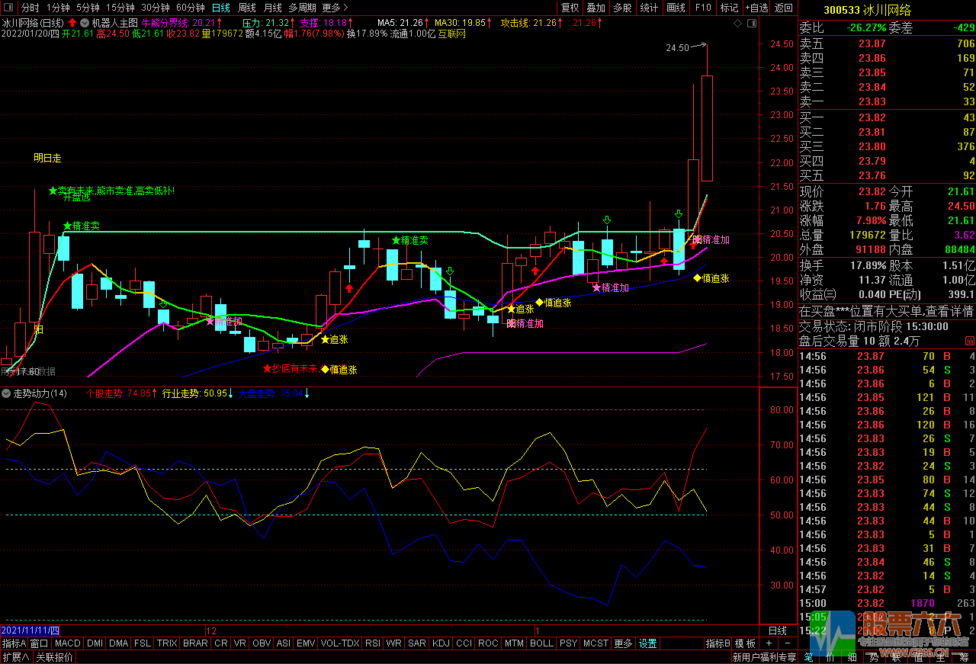
Task: Click the 走势动力(14) indicator title
Action: [40, 393]
